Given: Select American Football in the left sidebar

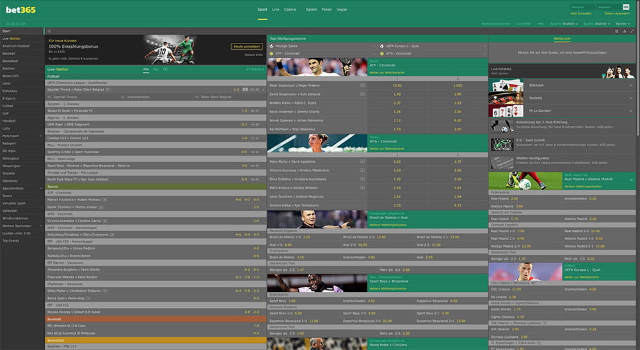Looking at the screenshot, I should [22, 46].
